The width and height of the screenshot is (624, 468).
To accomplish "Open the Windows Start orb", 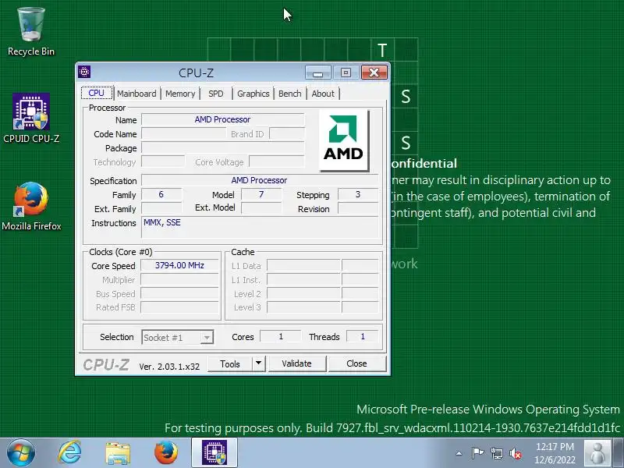I will [x=20, y=453].
